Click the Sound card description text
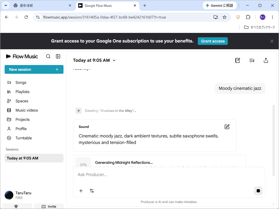Screen dimensions: 279x209 point(148,139)
